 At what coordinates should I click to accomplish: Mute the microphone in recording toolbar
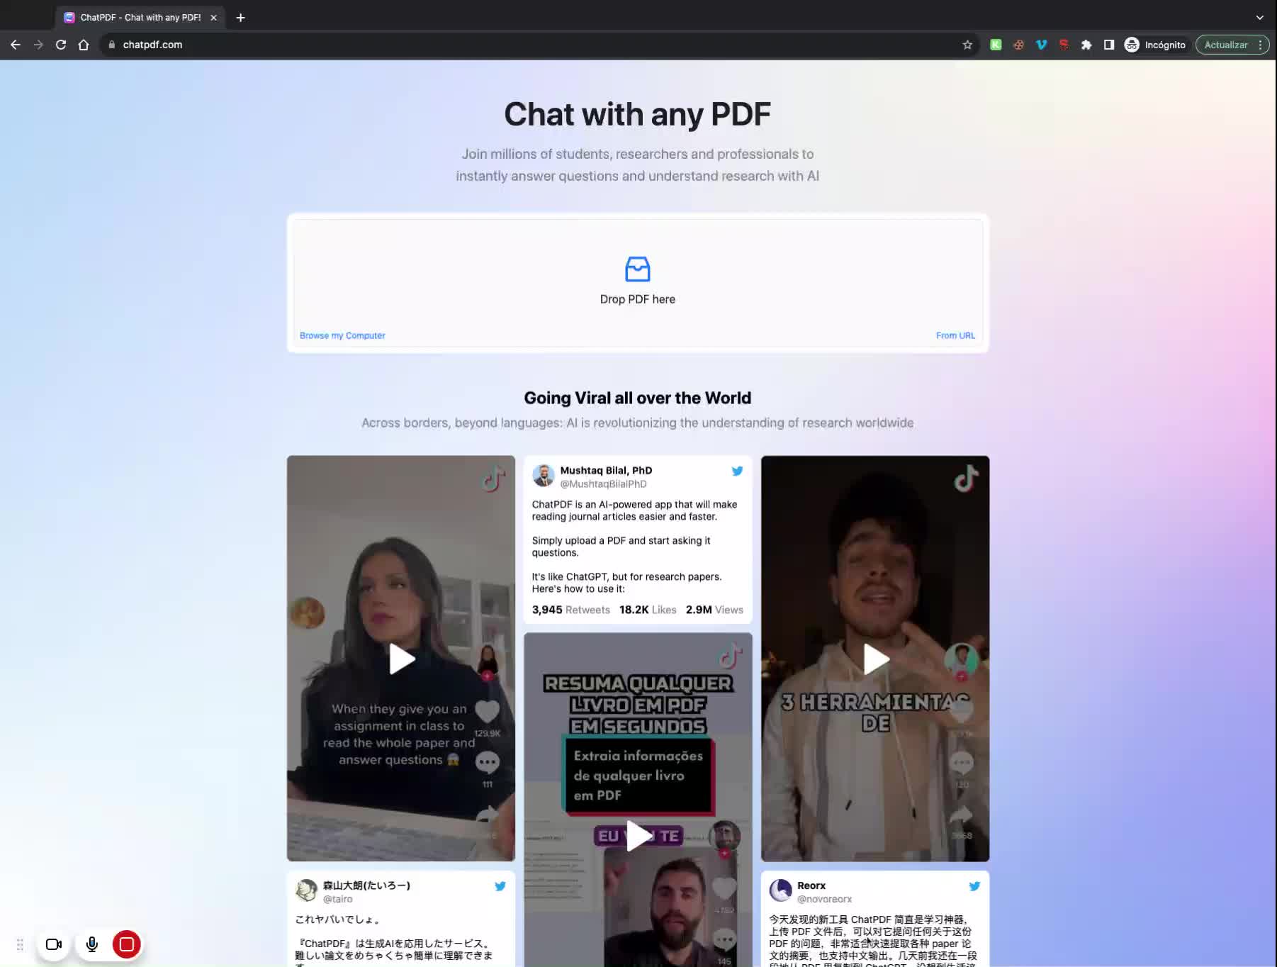[x=92, y=944]
